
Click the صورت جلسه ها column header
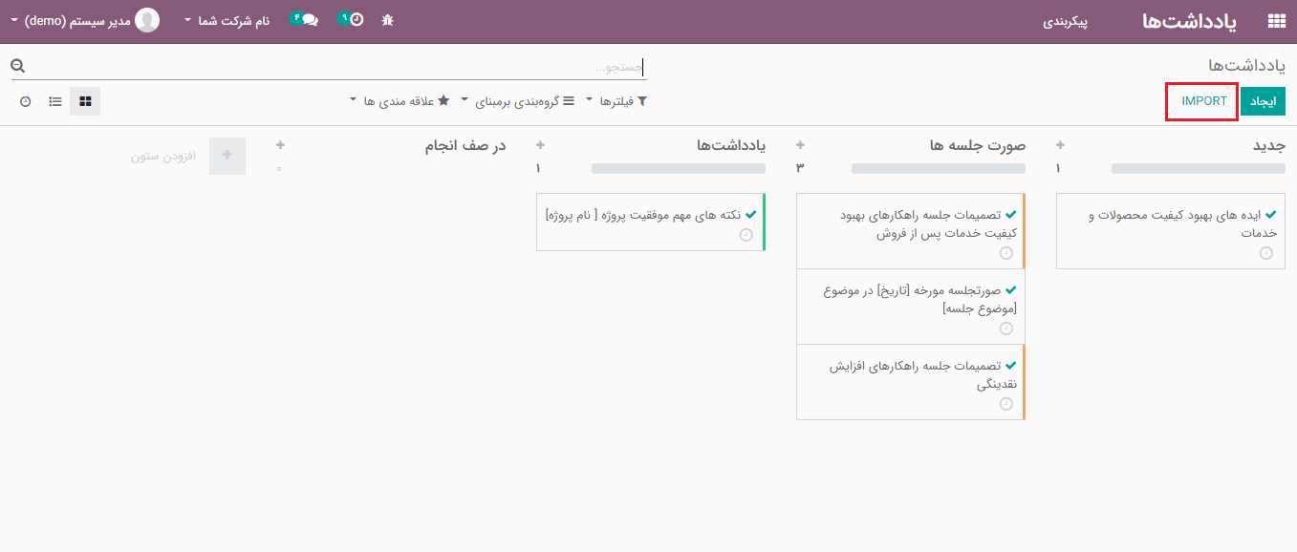[978, 146]
